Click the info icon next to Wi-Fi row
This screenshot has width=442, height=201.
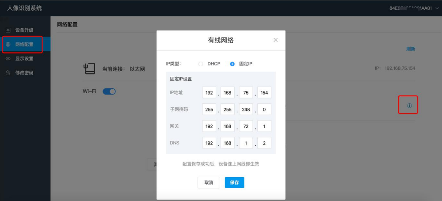click(409, 106)
